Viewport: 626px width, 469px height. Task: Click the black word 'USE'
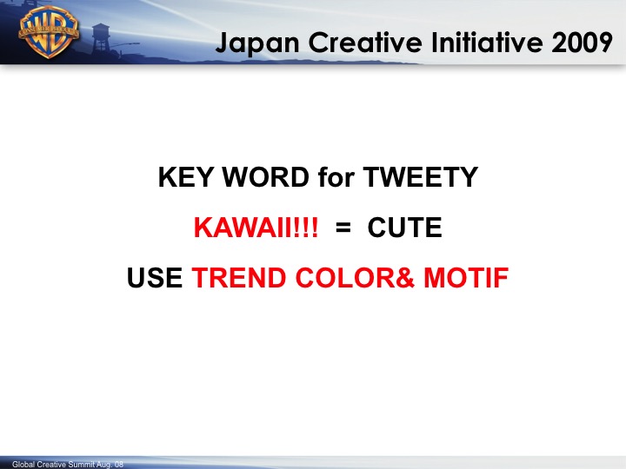[155, 278]
